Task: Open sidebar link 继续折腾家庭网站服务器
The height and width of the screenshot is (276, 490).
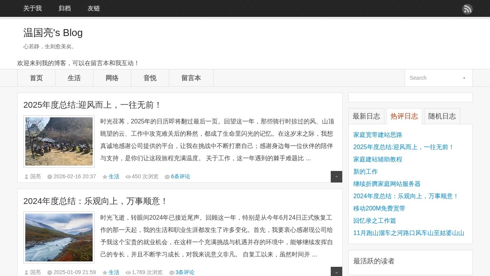Action: coord(387,184)
